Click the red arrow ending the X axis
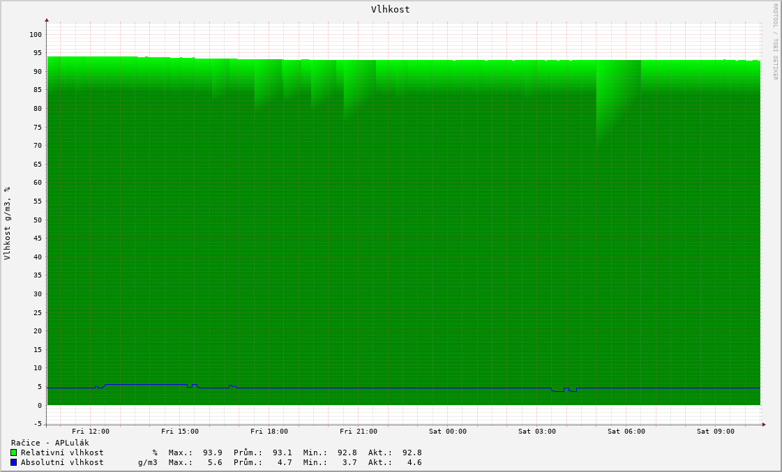 [x=764, y=424]
